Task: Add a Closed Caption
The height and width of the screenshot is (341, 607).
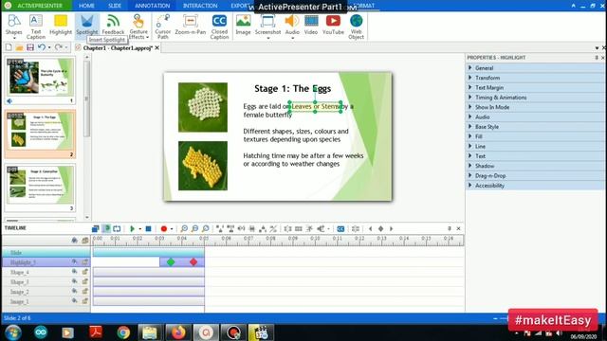Action: point(219,27)
